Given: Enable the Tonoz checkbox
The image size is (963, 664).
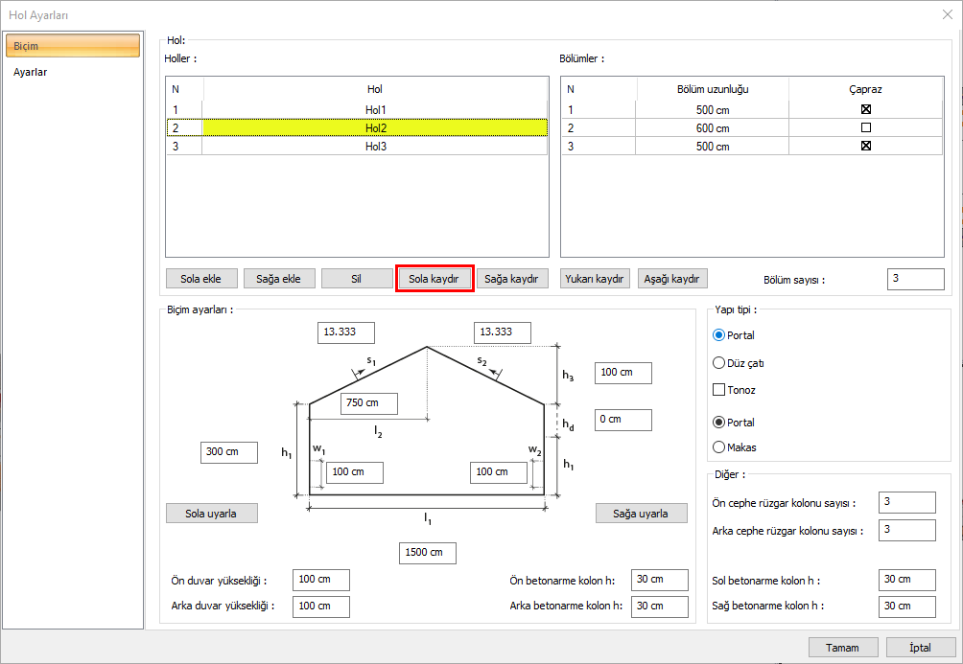Looking at the screenshot, I should coord(718,390).
